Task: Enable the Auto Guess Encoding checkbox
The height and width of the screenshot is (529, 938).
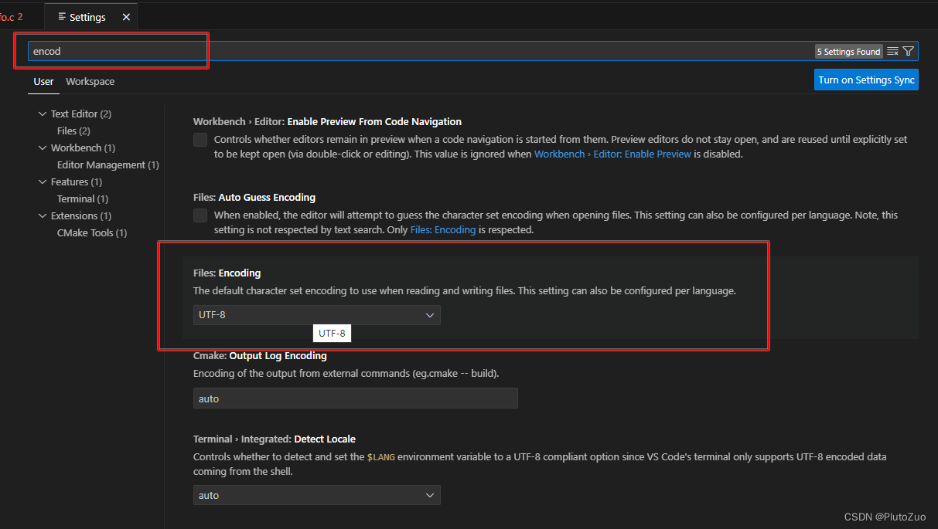Action: click(x=200, y=215)
